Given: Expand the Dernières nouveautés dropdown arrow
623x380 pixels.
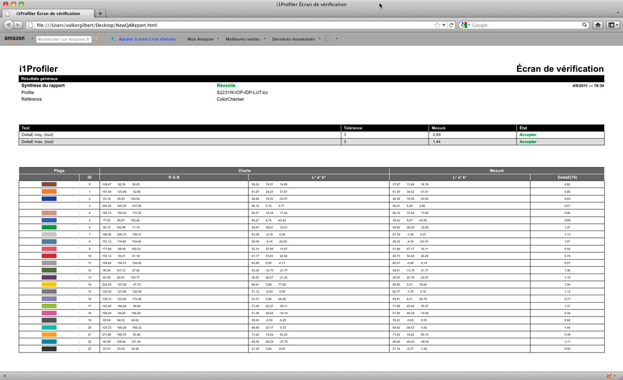Looking at the screenshot, I should (x=320, y=39).
